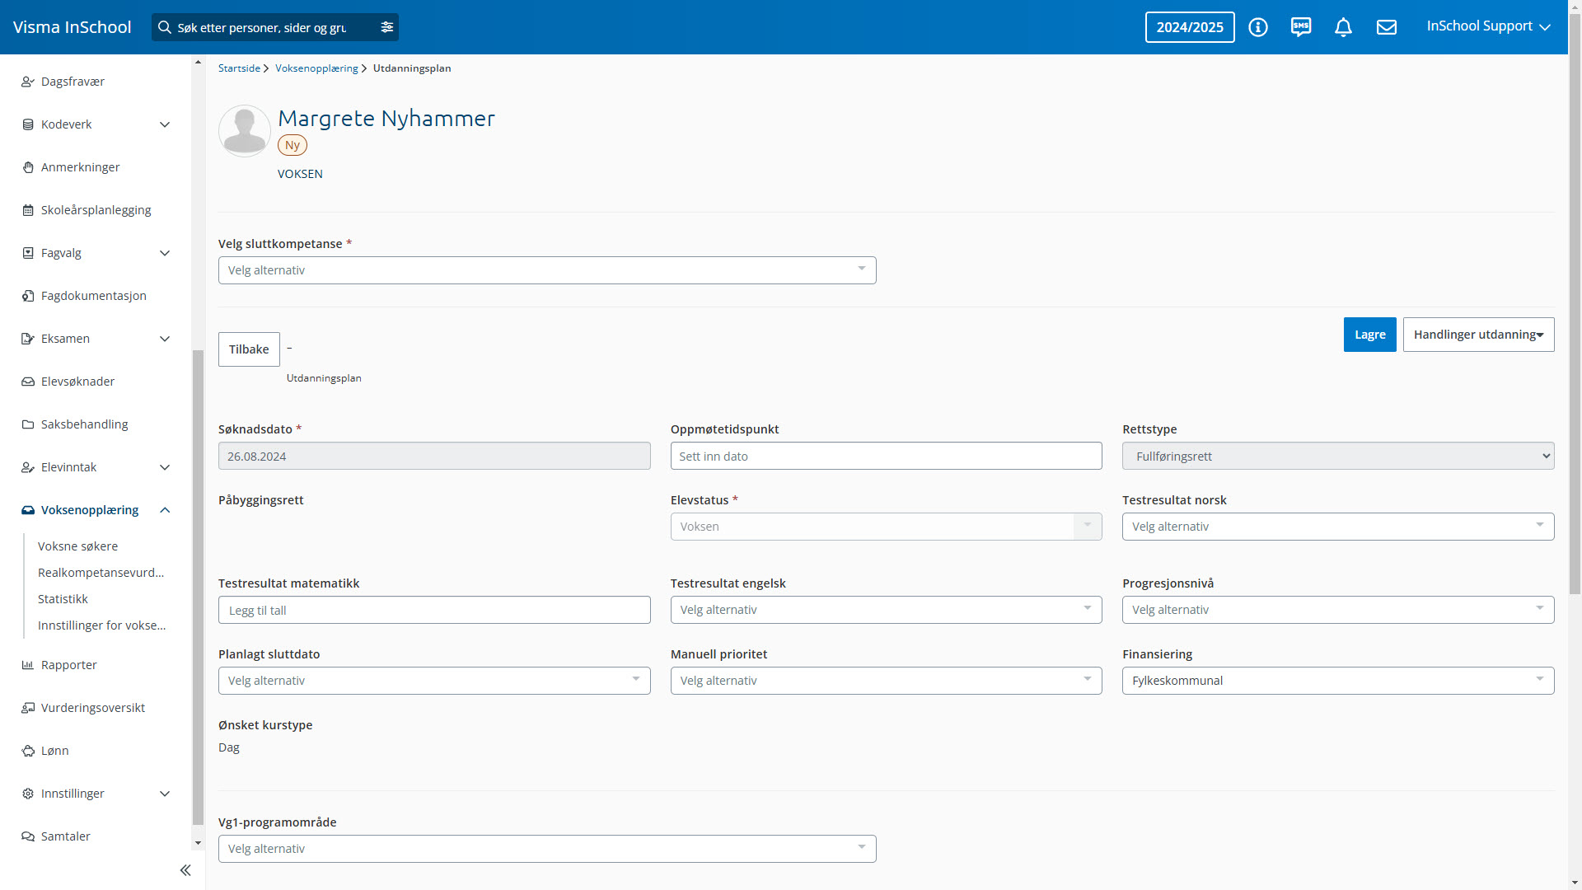Open Handlinger utdanning dropdown menu

pyautogui.click(x=1478, y=335)
